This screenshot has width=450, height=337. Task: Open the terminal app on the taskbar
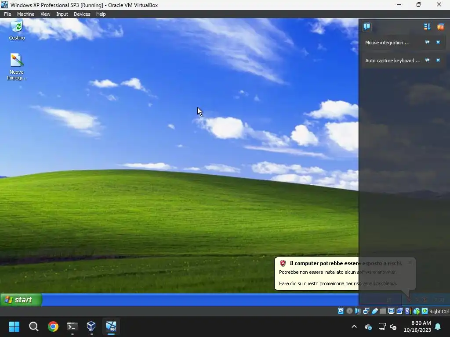tap(73, 326)
